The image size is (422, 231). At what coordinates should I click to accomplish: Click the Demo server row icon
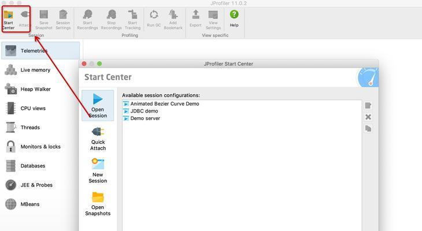pos(125,118)
